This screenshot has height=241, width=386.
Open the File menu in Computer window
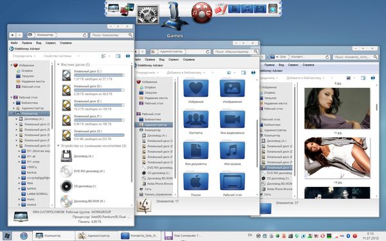coord(14,43)
